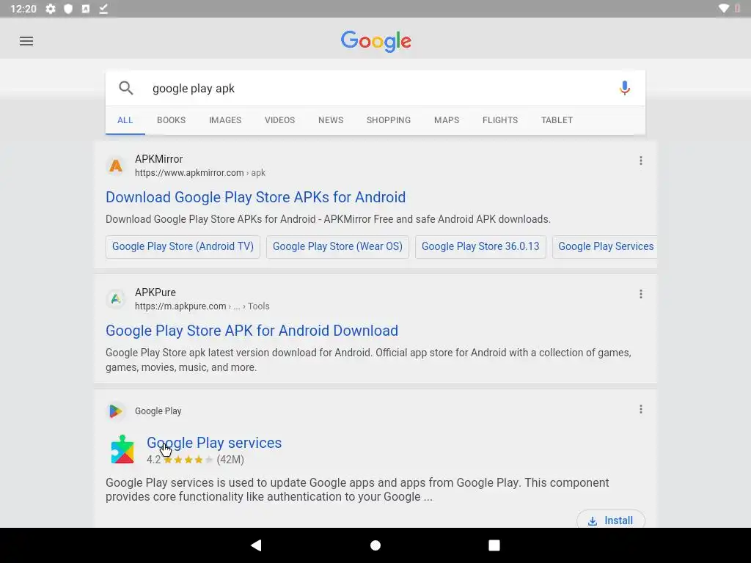This screenshot has height=563, width=751.
Task: Click the Google Play triangle favicon
Action: (x=115, y=411)
